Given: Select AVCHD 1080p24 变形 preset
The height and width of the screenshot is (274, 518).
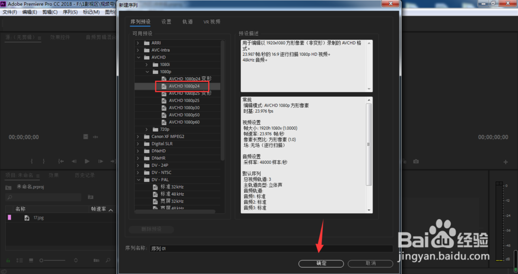Looking at the screenshot, I should (190, 79).
